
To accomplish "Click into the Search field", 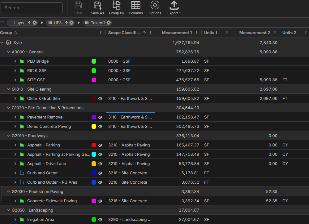I will tap(31, 8).
